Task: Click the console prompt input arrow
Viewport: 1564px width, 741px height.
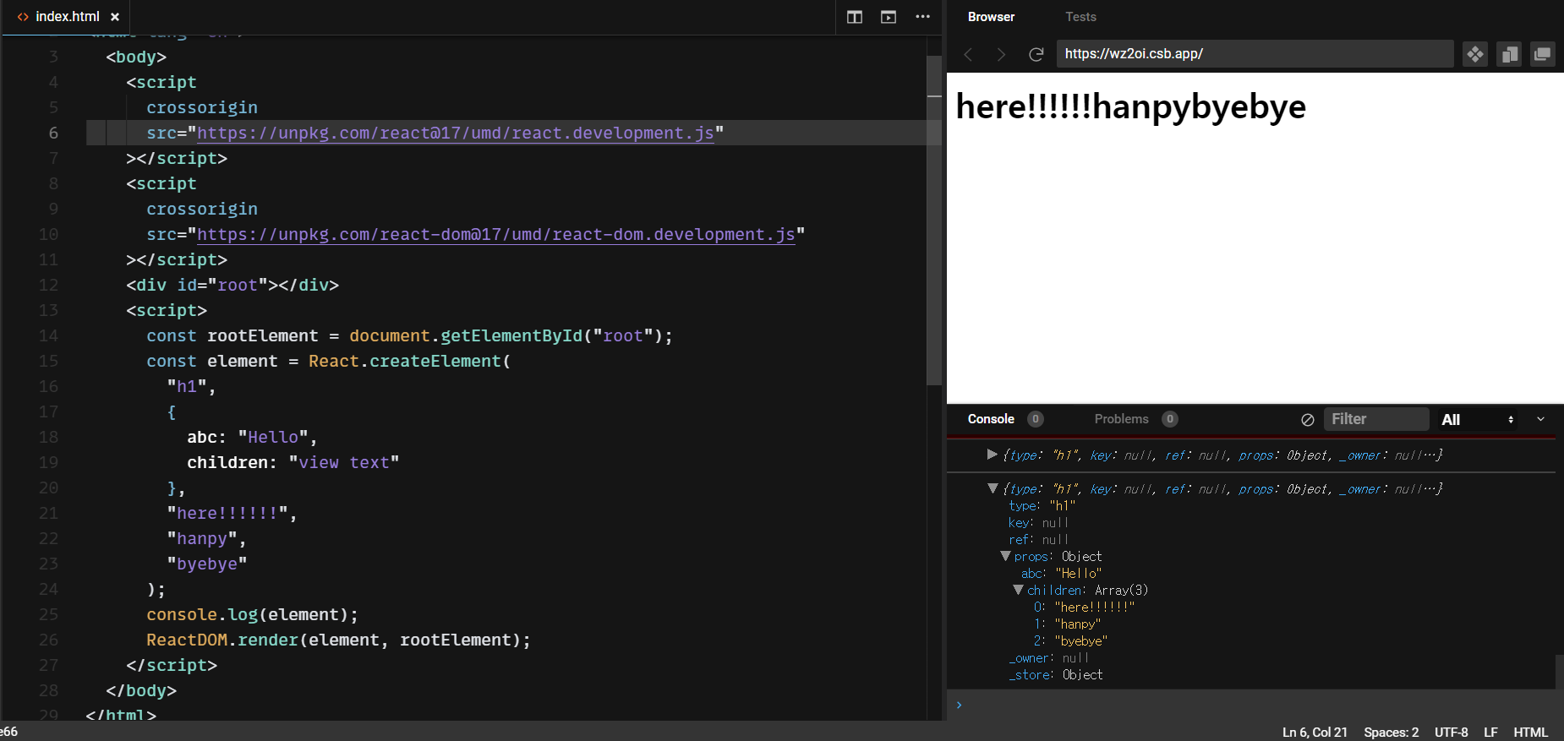Action: click(959, 705)
